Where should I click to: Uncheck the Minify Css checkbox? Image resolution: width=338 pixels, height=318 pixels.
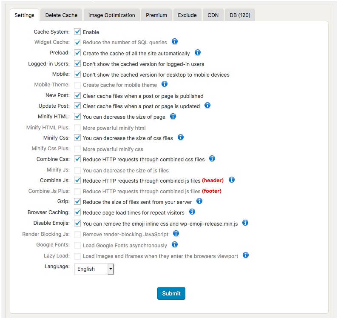[77, 138]
